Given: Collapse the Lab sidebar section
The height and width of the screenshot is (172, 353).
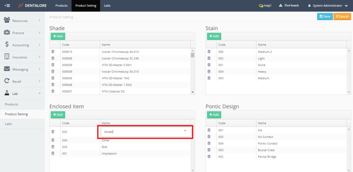Looking at the screenshot, I should point(22,93).
